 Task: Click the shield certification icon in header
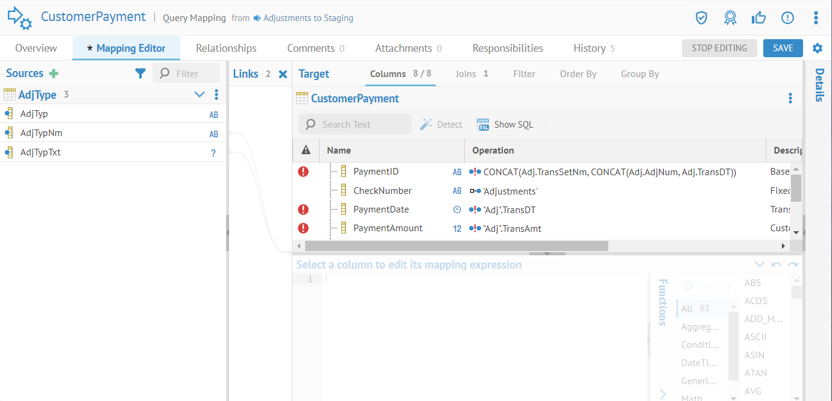701,17
